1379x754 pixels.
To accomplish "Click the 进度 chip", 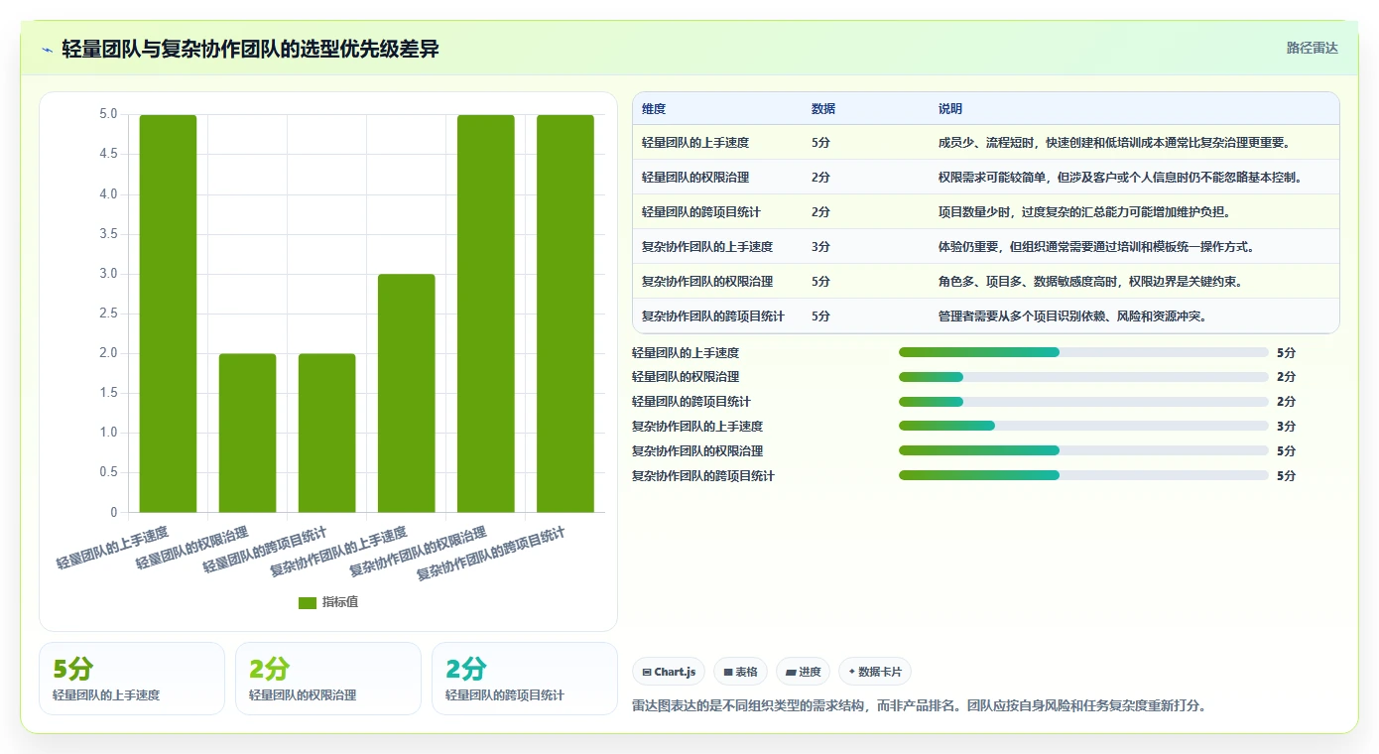I will point(803,672).
